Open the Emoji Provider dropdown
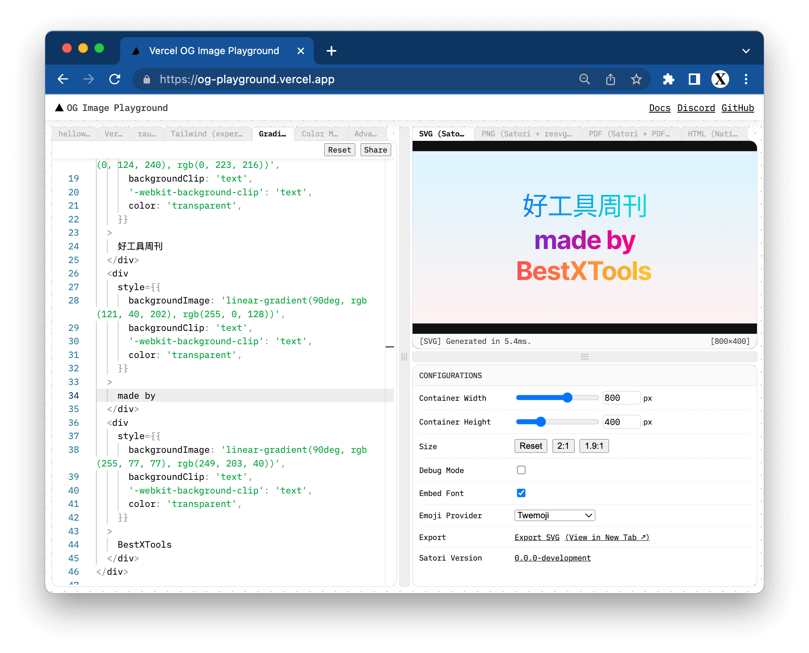Image resolution: width=809 pixels, height=653 pixels. pyautogui.click(x=555, y=515)
